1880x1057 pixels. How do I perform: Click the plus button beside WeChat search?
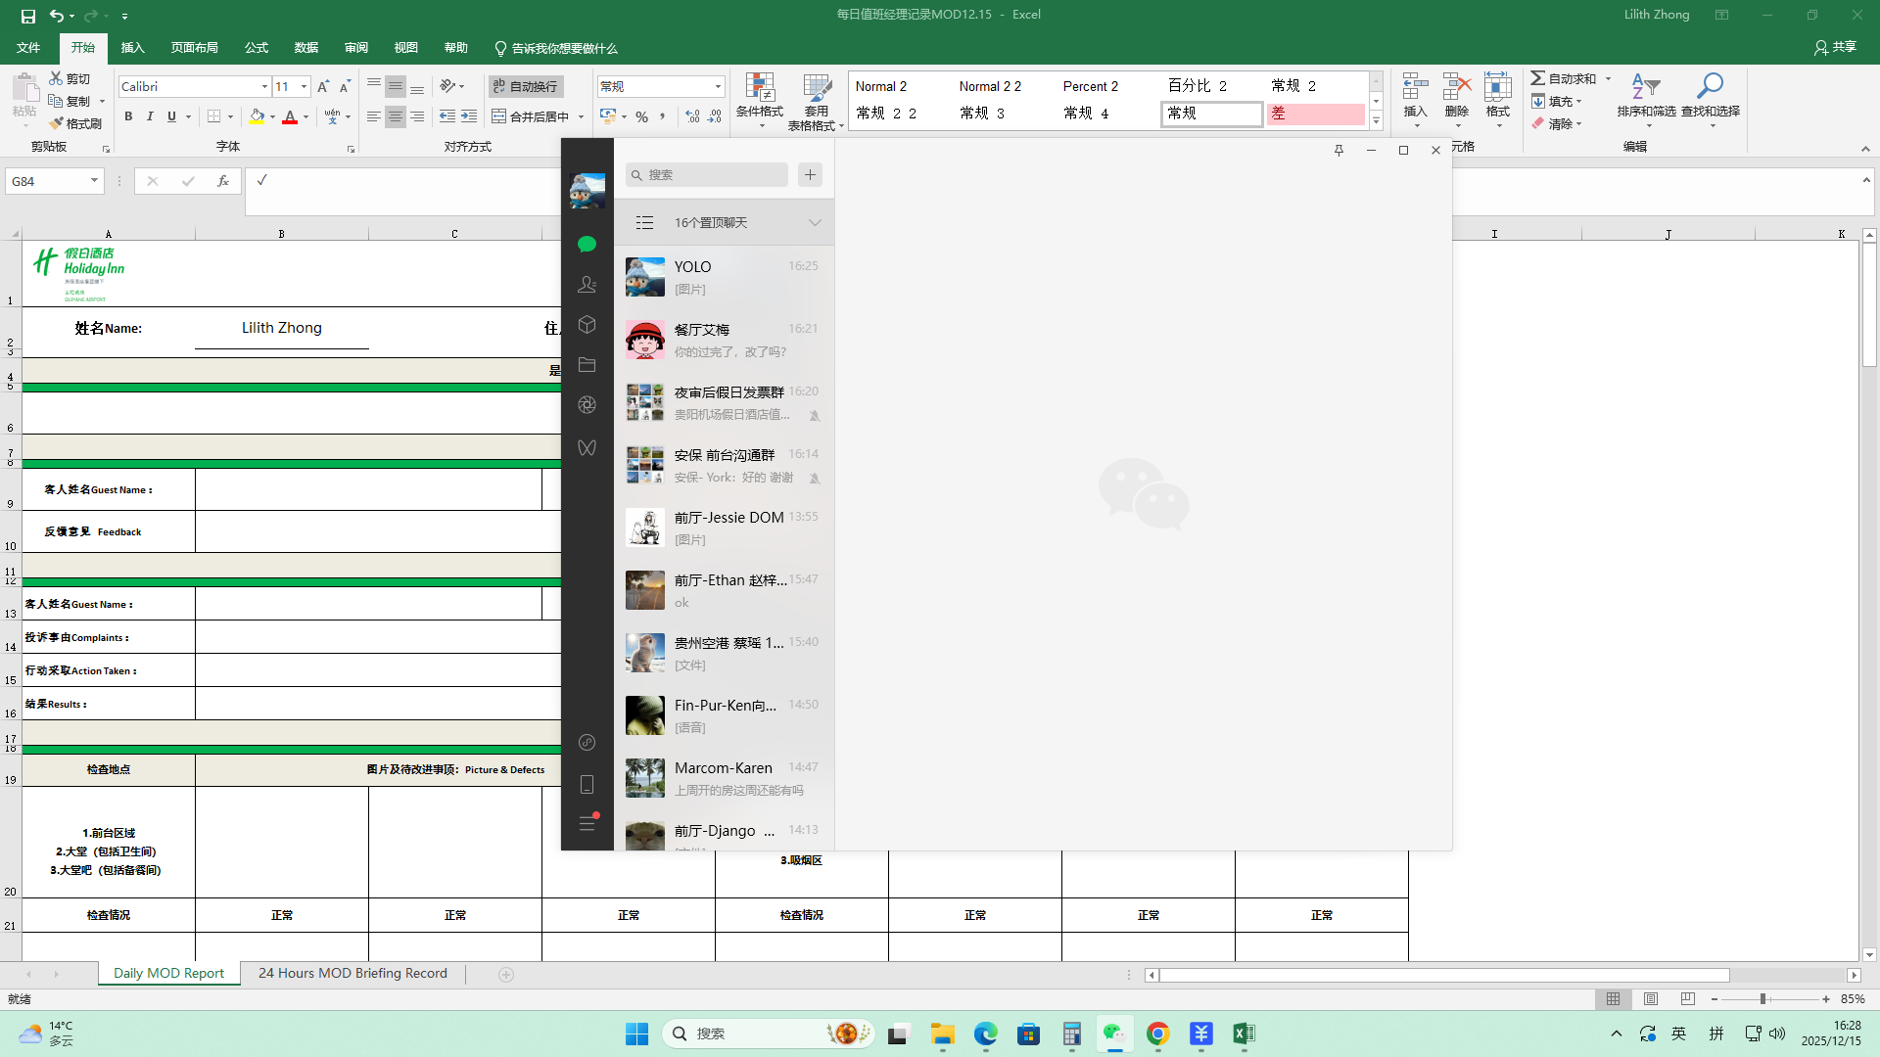(x=810, y=174)
